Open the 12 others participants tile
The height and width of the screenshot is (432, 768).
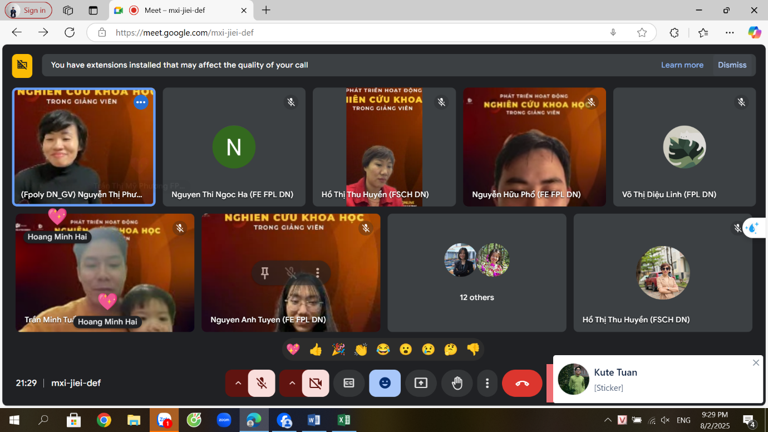pos(477,273)
